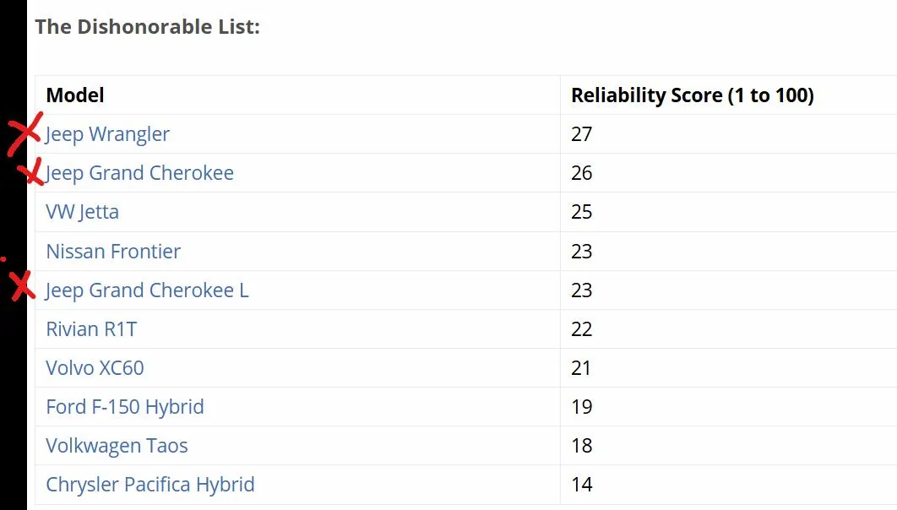897x510 pixels.
Task: Click the Nissan Frontier link
Action: coord(113,252)
